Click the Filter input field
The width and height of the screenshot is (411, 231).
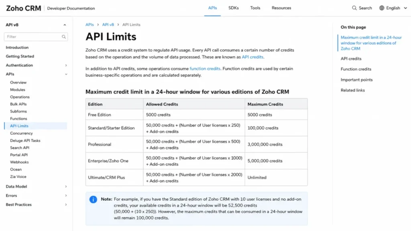(36, 36)
